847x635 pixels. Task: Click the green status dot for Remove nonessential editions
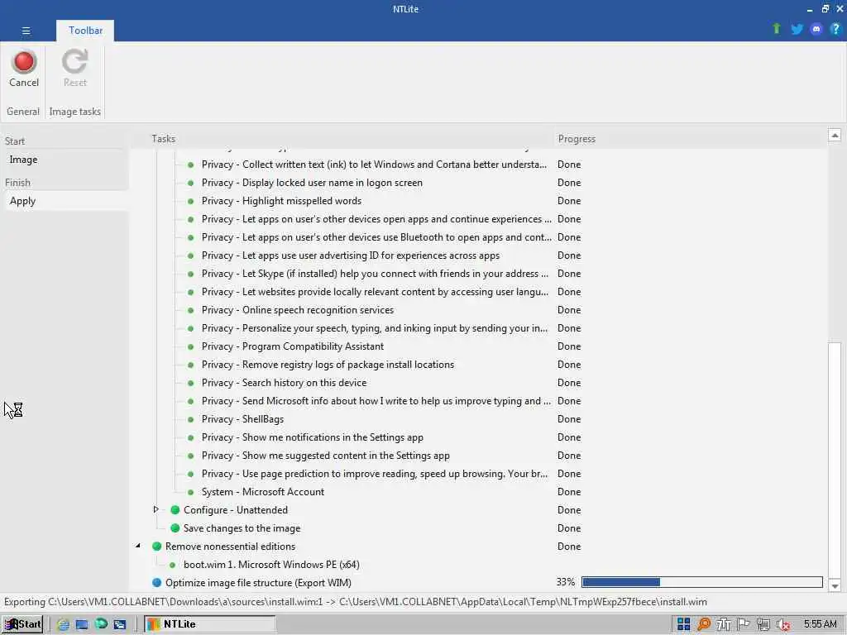coord(156,547)
